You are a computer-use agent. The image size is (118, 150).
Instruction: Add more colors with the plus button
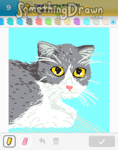(x=113, y=22)
